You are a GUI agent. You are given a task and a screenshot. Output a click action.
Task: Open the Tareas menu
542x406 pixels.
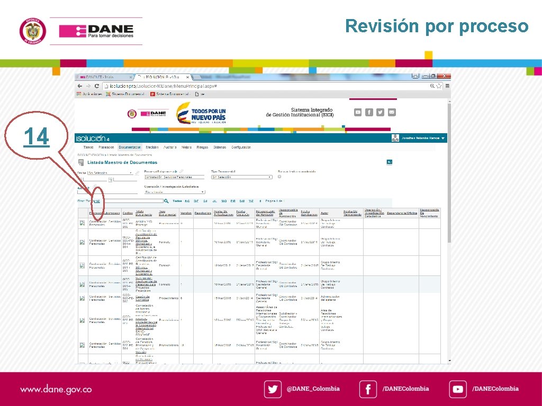click(88, 147)
